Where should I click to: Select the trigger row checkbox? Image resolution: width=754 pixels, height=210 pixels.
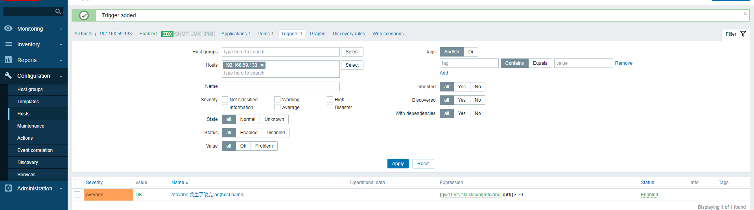click(77, 194)
